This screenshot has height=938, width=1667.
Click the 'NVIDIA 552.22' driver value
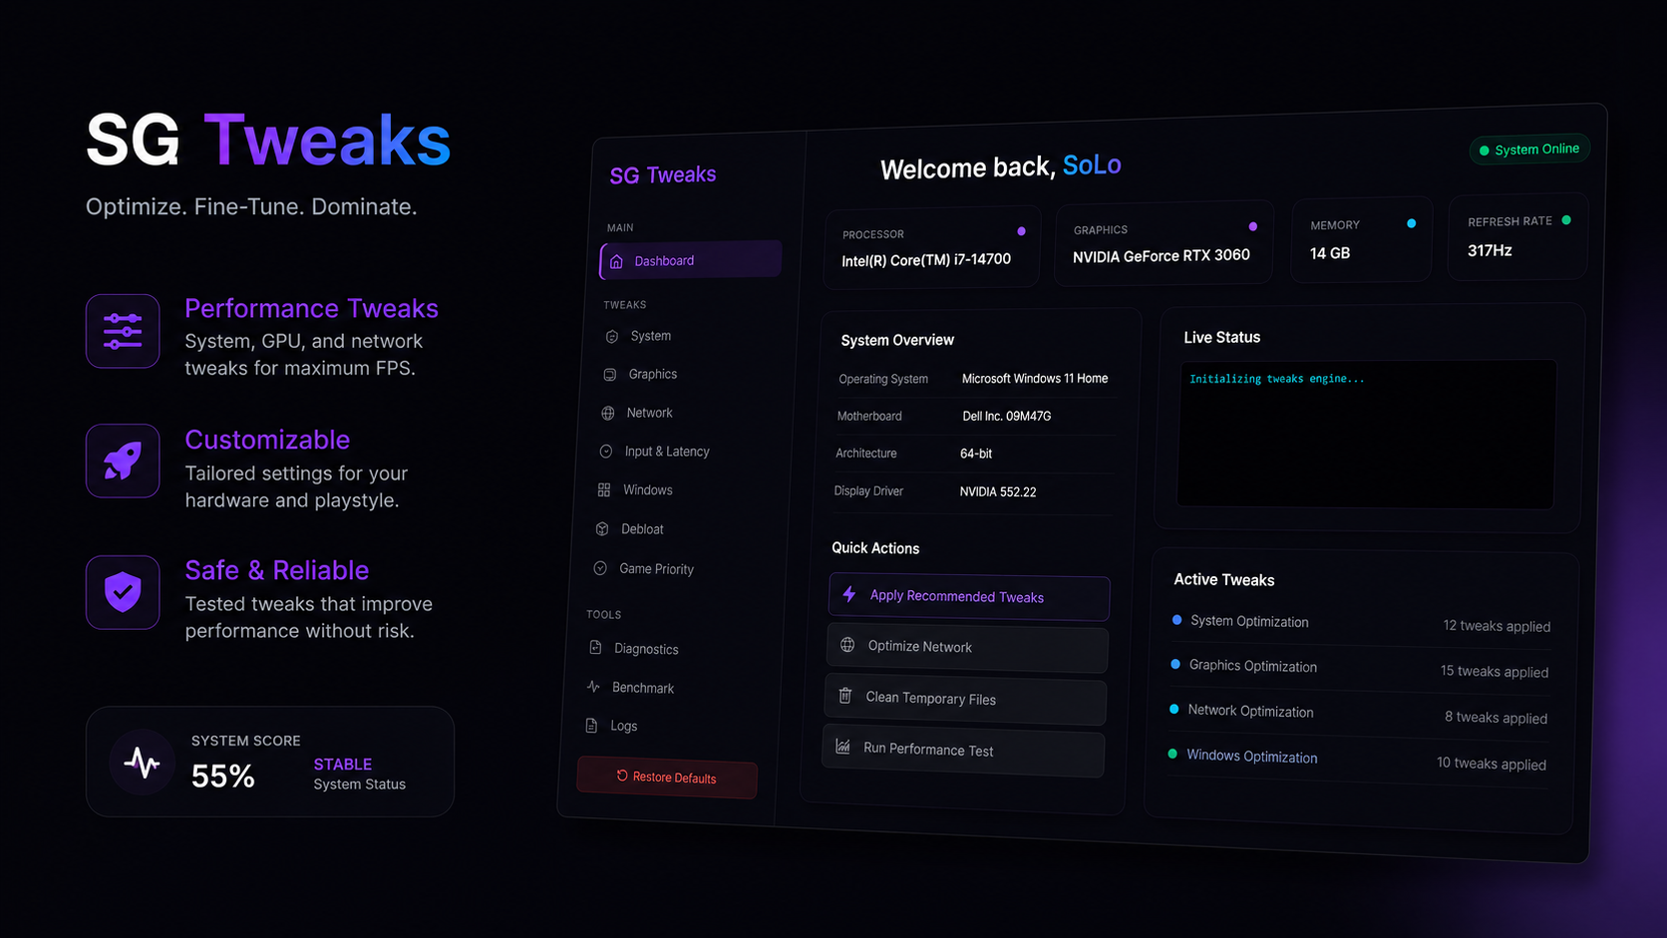pos(998,491)
